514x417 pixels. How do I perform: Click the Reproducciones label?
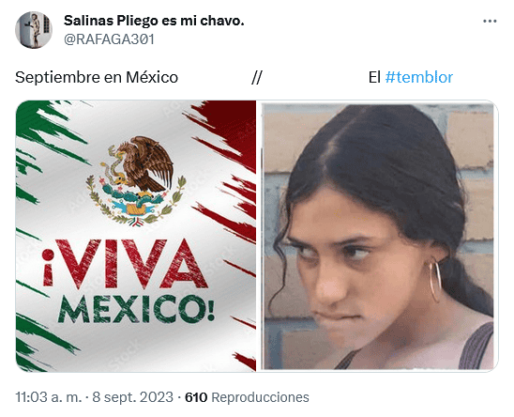click(x=260, y=397)
